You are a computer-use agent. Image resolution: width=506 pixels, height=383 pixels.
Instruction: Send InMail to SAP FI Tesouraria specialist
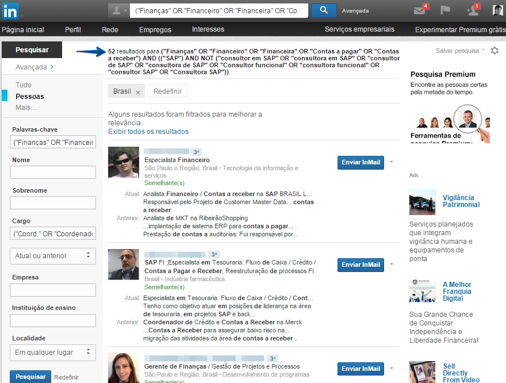(x=361, y=265)
